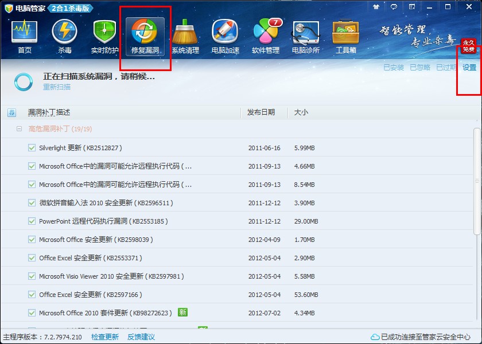The width and height of the screenshot is (482, 344).
Task: Uncheck Microsoft Office 2010 套件更新 checkbox
Action: 32,313
